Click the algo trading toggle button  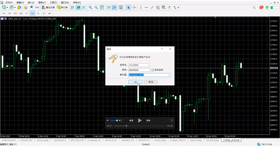(x=48, y=8)
